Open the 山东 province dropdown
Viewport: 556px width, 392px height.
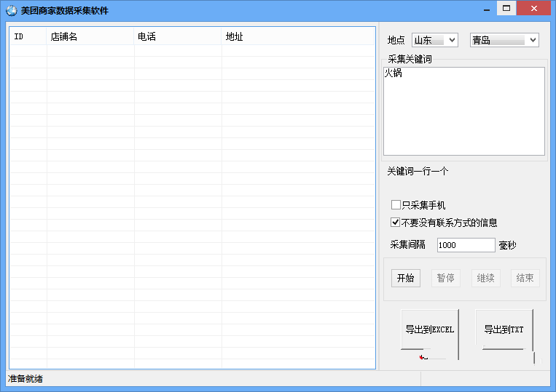[435, 40]
